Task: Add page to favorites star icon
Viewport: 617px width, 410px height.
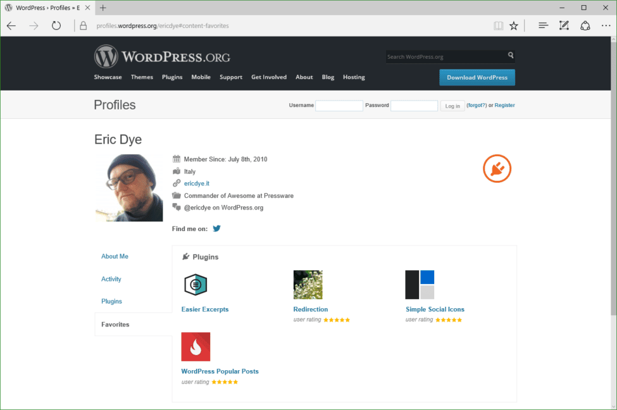Action: (513, 26)
